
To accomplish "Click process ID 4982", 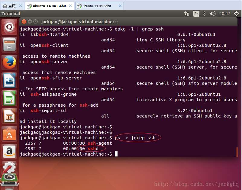I will click(x=31, y=149).
